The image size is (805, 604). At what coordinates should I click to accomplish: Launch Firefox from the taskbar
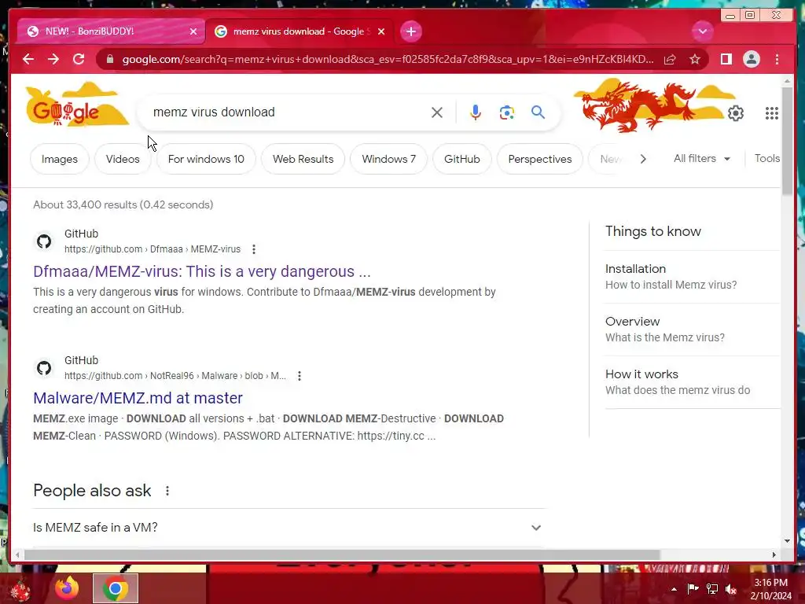pyautogui.click(x=68, y=588)
